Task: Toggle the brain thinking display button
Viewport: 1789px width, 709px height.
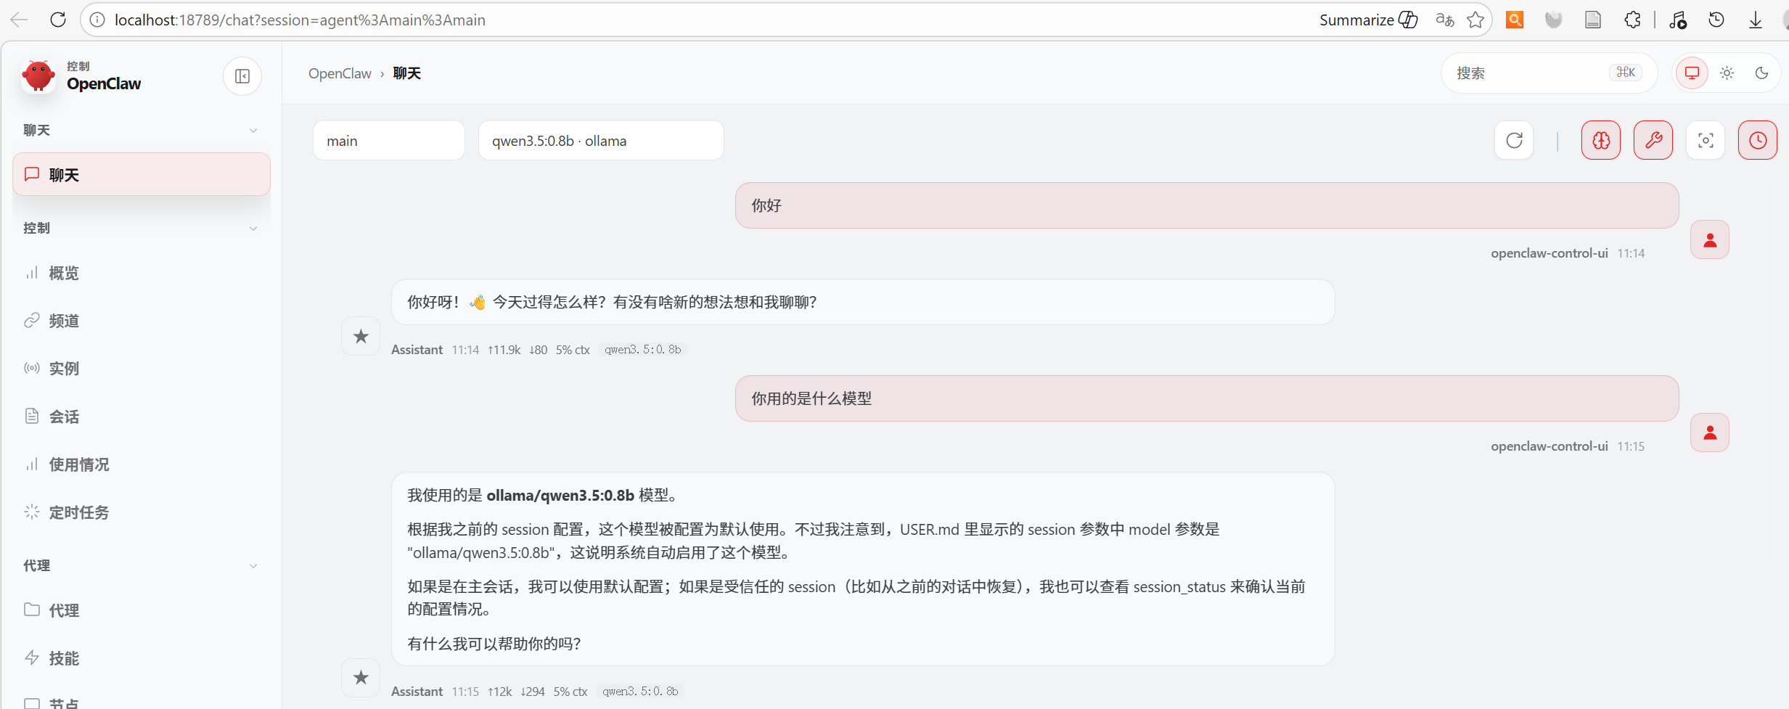Action: tap(1601, 140)
